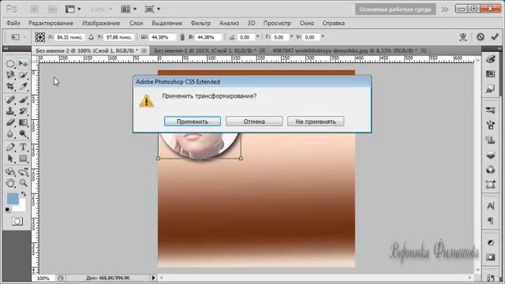505x284 pixels.
Task: Select the Path Selection tool
Action: tap(10, 159)
